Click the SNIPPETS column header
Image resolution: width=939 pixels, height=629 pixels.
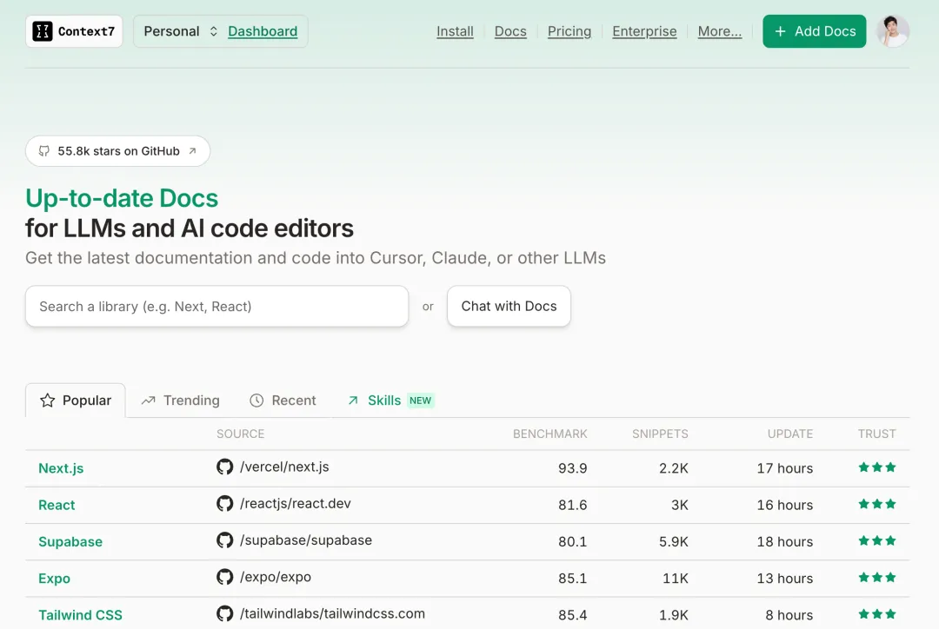point(660,434)
